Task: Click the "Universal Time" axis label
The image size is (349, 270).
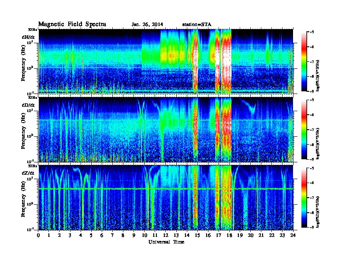Action: (166, 242)
